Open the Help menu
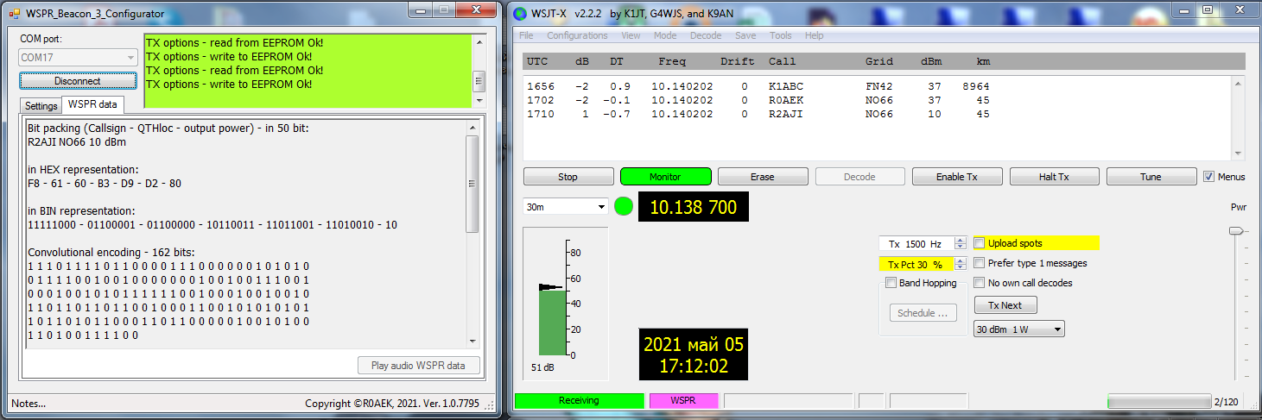1262x420 pixels. click(814, 35)
